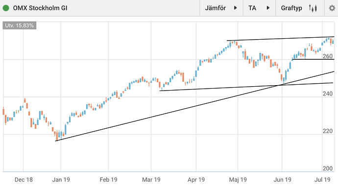Image resolution: width=338 pixels, height=187 pixels.
Task: Click the Dec 18 date label
Action: pos(24,180)
